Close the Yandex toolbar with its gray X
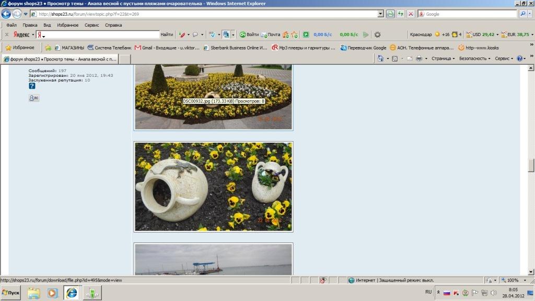 [6, 34]
